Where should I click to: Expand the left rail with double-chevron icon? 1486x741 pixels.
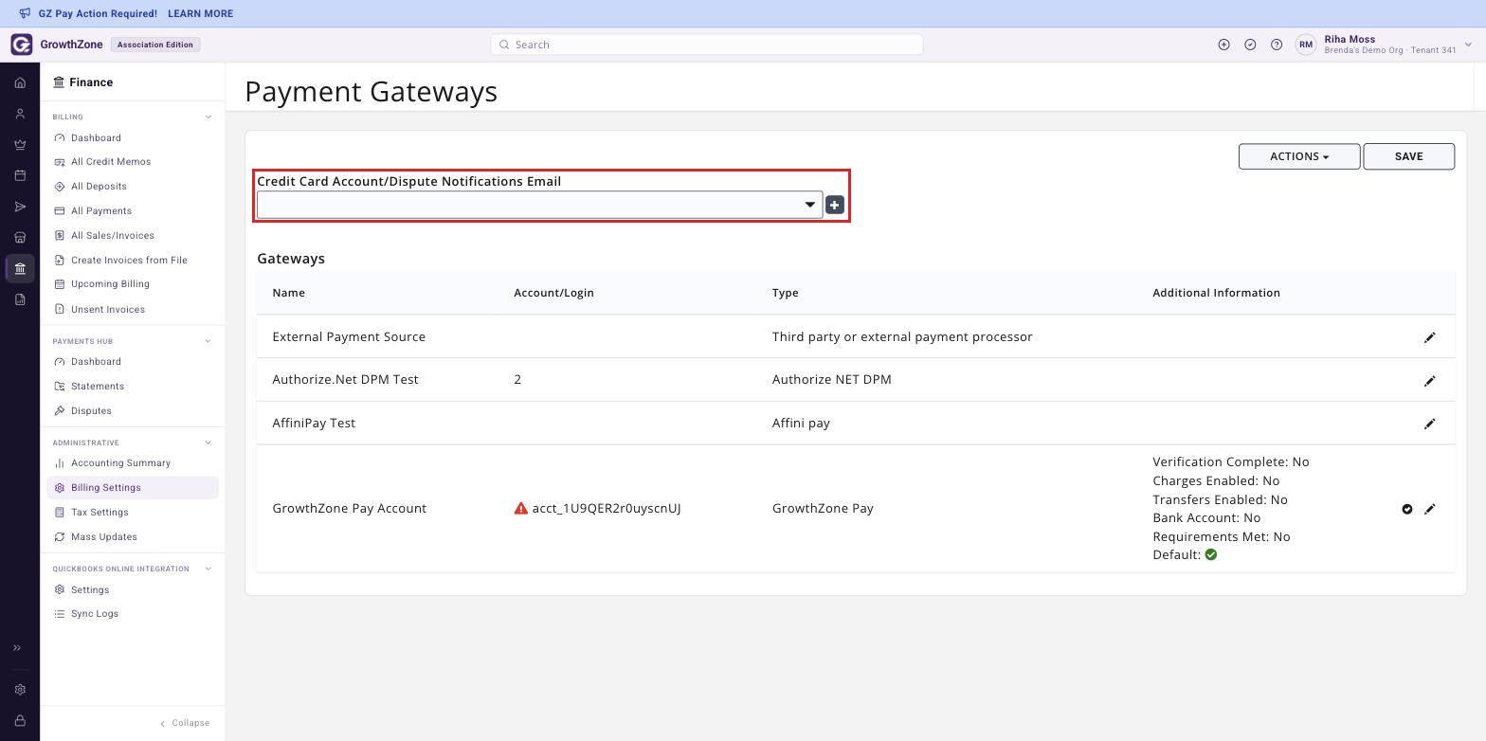click(17, 648)
